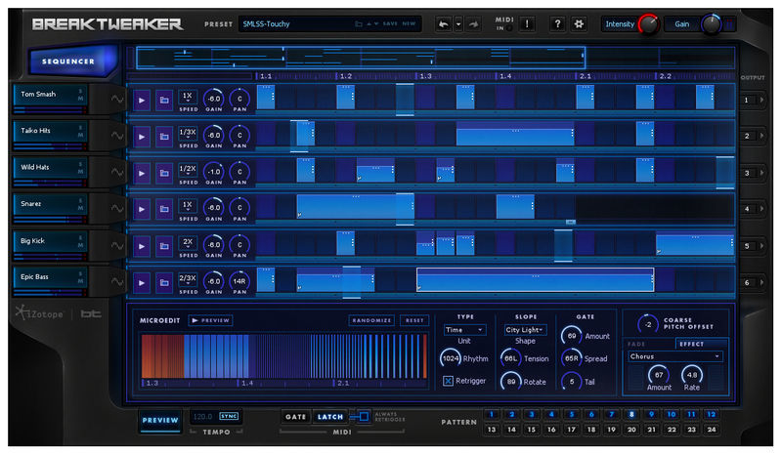Screen dimensions: 782x455
Task: Open sample browser folder for Taiko Hits
Action: click(x=163, y=137)
